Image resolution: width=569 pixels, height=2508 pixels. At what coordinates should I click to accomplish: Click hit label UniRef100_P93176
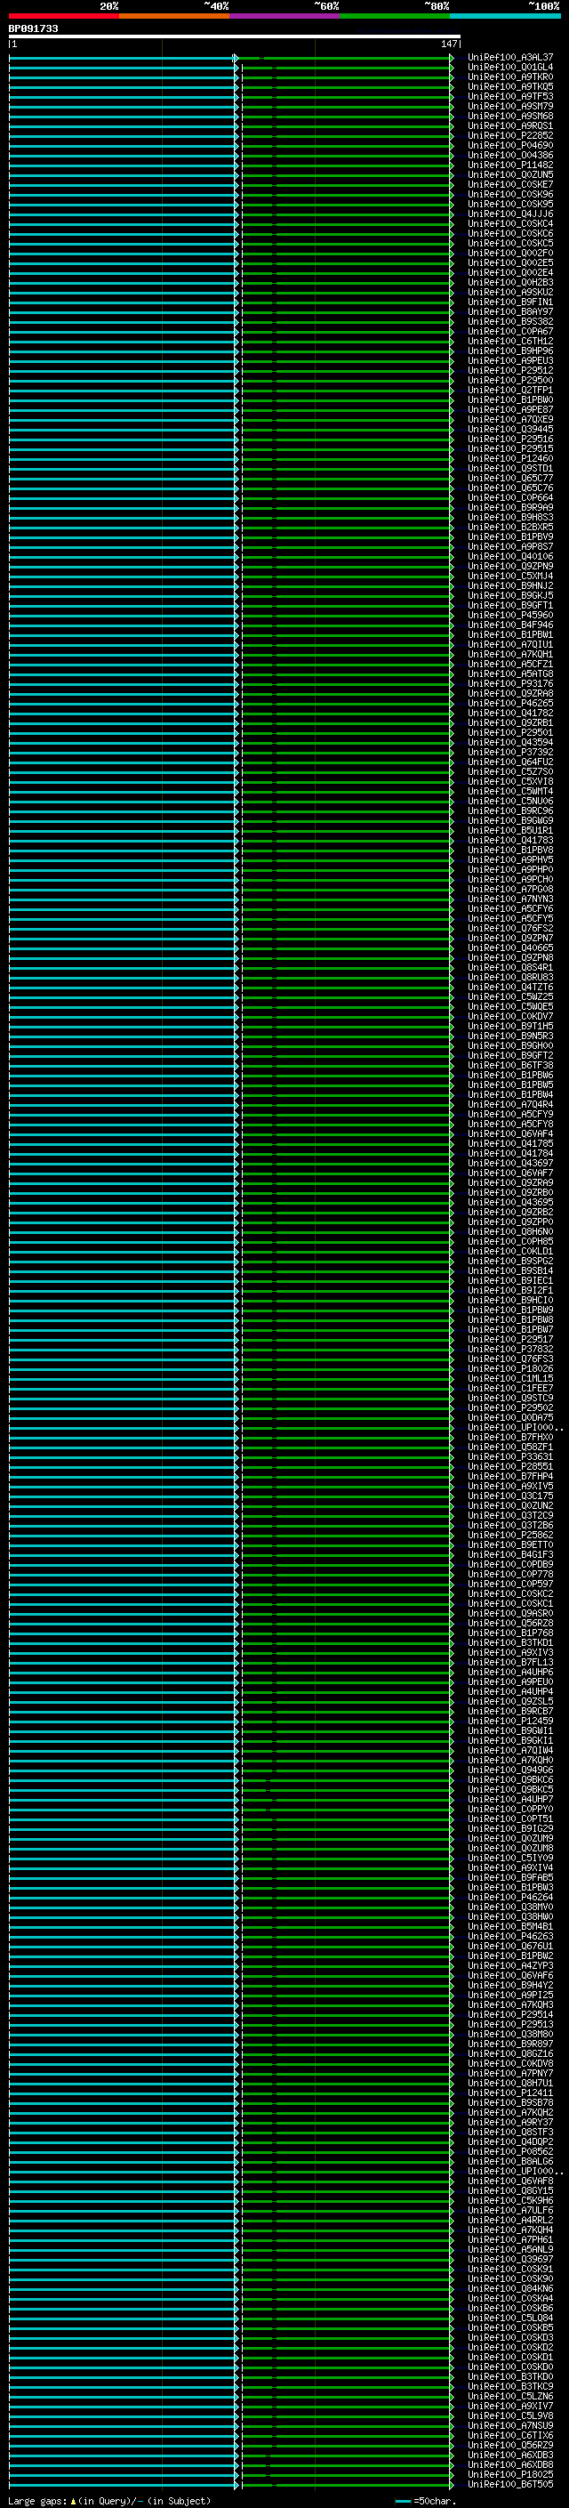coord(509,684)
